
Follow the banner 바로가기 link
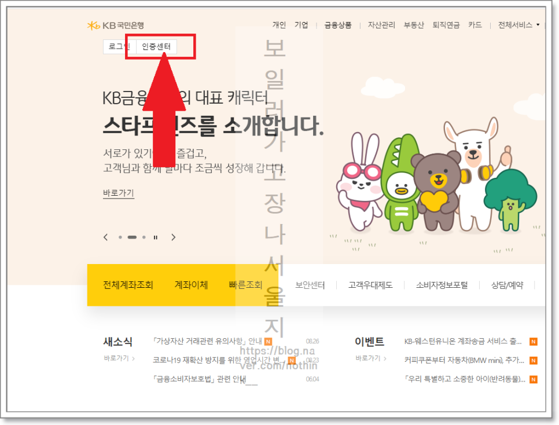pos(119,193)
